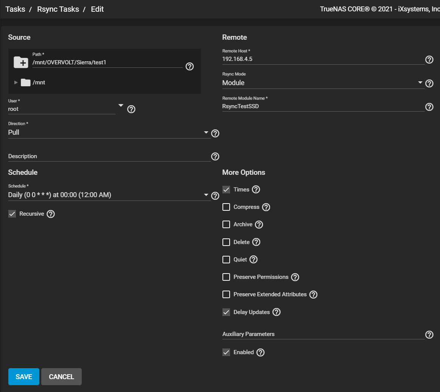Open help tooltip for Recursive
The width and height of the screenshot is (440, 392).
[x=51, y=214]
